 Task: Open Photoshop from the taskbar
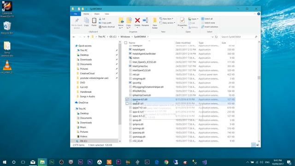point(90,162)
